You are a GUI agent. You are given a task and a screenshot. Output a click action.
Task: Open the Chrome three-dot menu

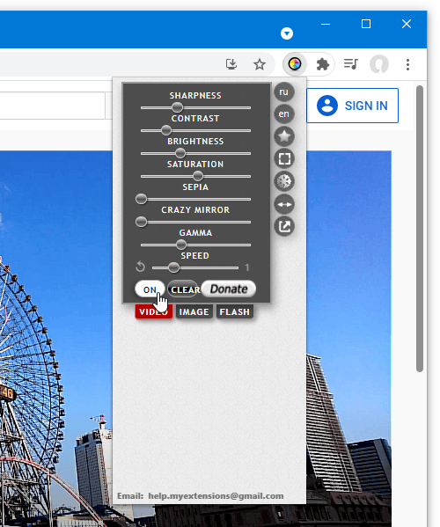[x=407, y=64]
